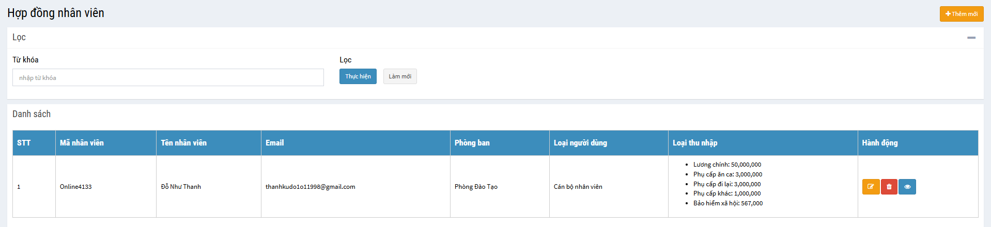Click the Phòng ban column header
This screenshot has height=227, width=991.
pyautogui.click(x=472, y=143)
